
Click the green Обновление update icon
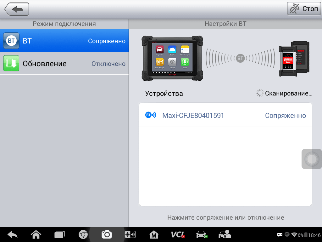pyautogui.click(x=11, y=63)
